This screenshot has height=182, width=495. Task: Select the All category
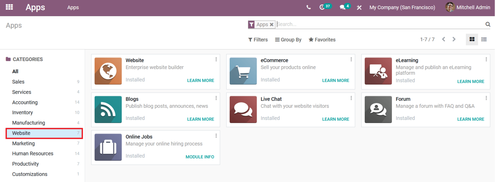tap(15, 72)
